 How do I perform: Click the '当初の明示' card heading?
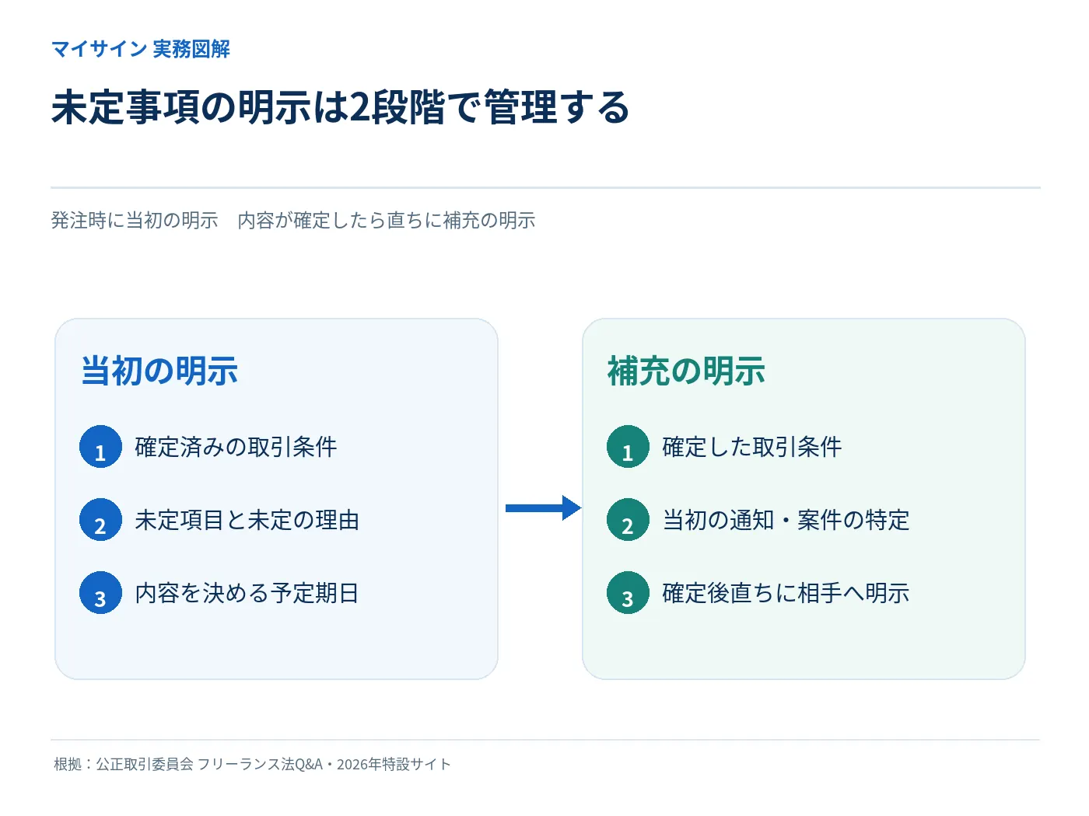click(159, 371)
